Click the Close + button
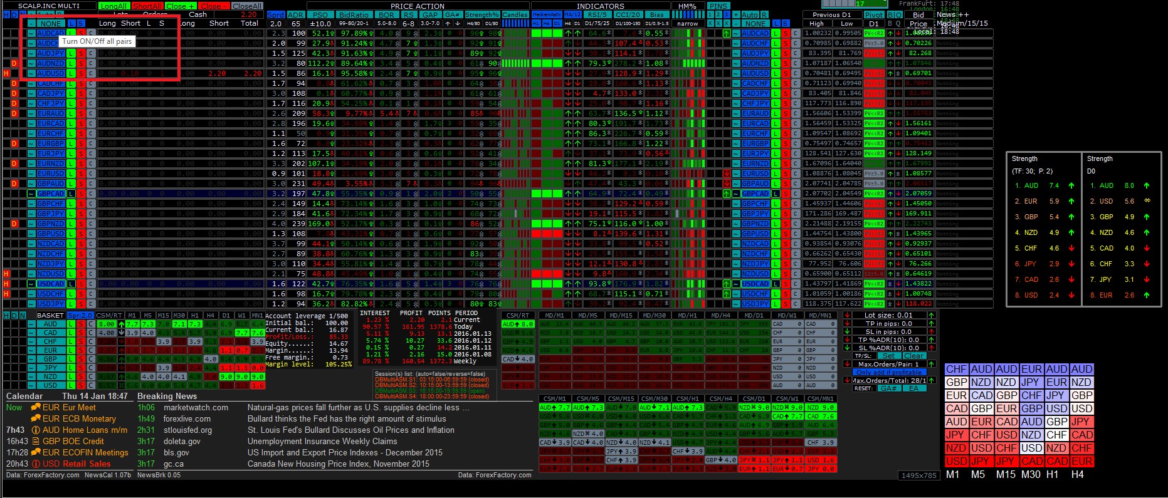 point(181,6)
